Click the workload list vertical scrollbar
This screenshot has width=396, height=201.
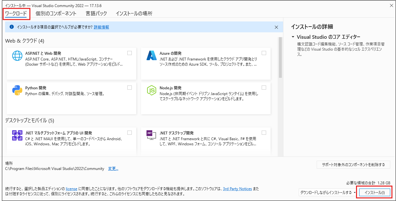pos(280,58)
